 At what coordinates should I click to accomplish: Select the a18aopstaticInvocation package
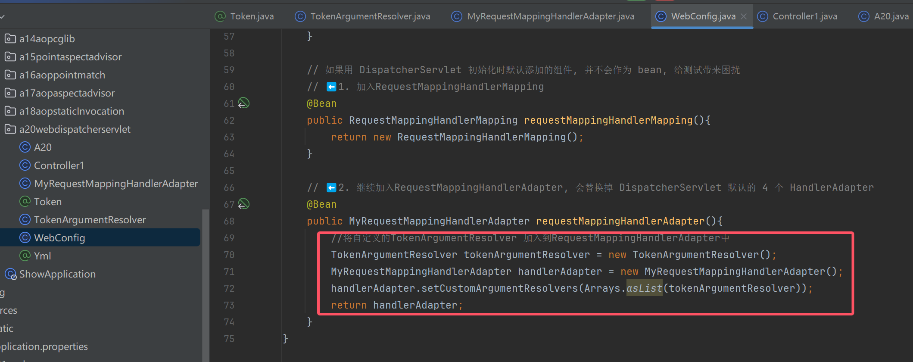[x=100, y=111]
